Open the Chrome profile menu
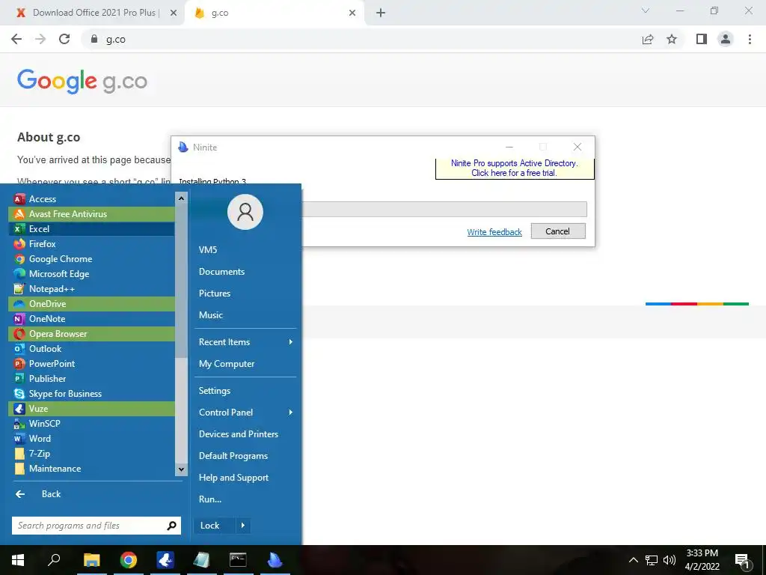 726,39
